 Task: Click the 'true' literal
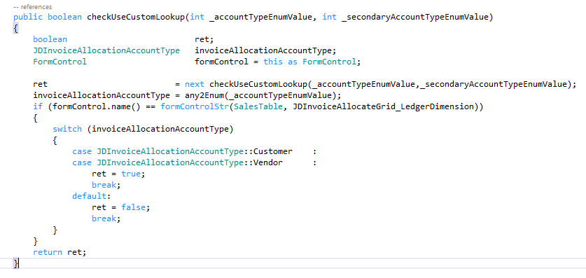131,174
